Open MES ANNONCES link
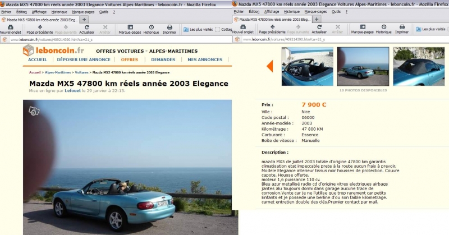Image resolution: width=449 pixels, height=235 pixels. 205,59
